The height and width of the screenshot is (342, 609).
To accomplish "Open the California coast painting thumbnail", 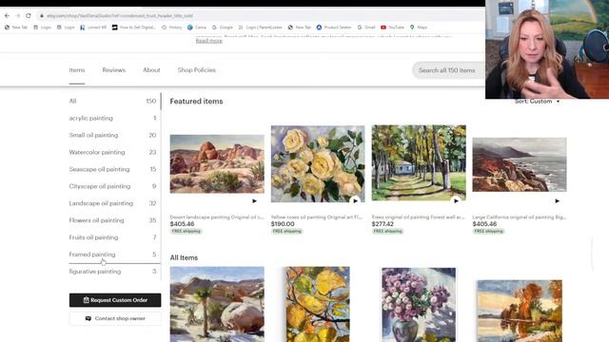I will (520, 164).
